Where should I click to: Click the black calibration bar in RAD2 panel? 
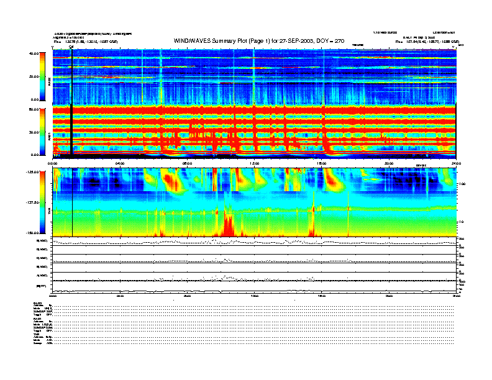coord(72,77)
